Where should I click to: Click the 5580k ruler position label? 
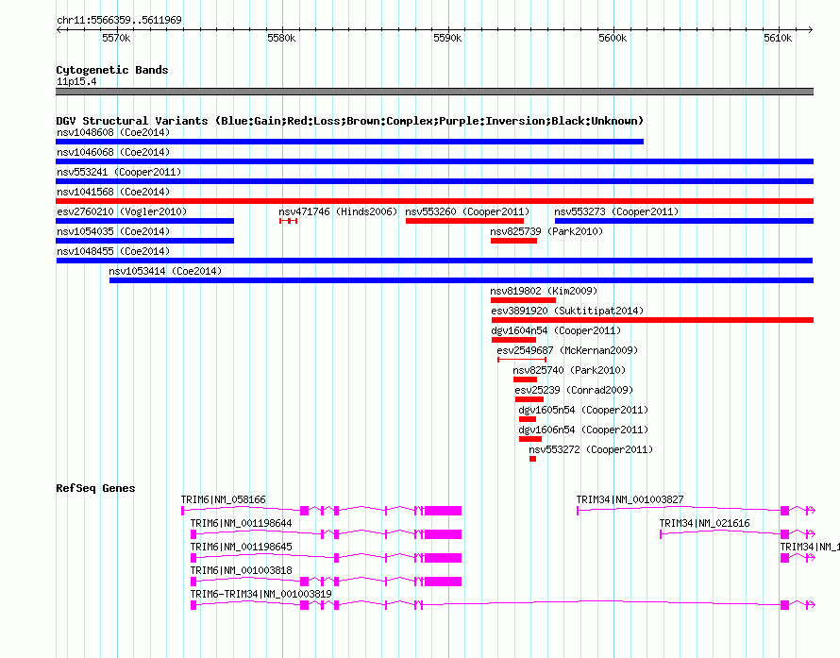click(x=281, y=38)
